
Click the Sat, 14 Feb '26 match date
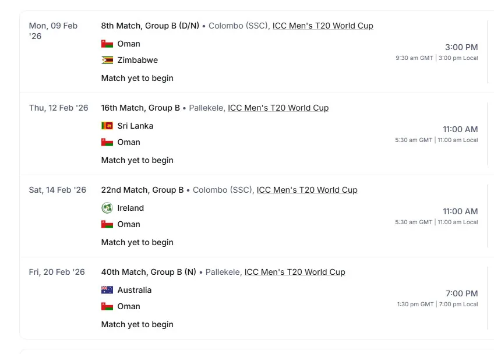coord(58,190)
